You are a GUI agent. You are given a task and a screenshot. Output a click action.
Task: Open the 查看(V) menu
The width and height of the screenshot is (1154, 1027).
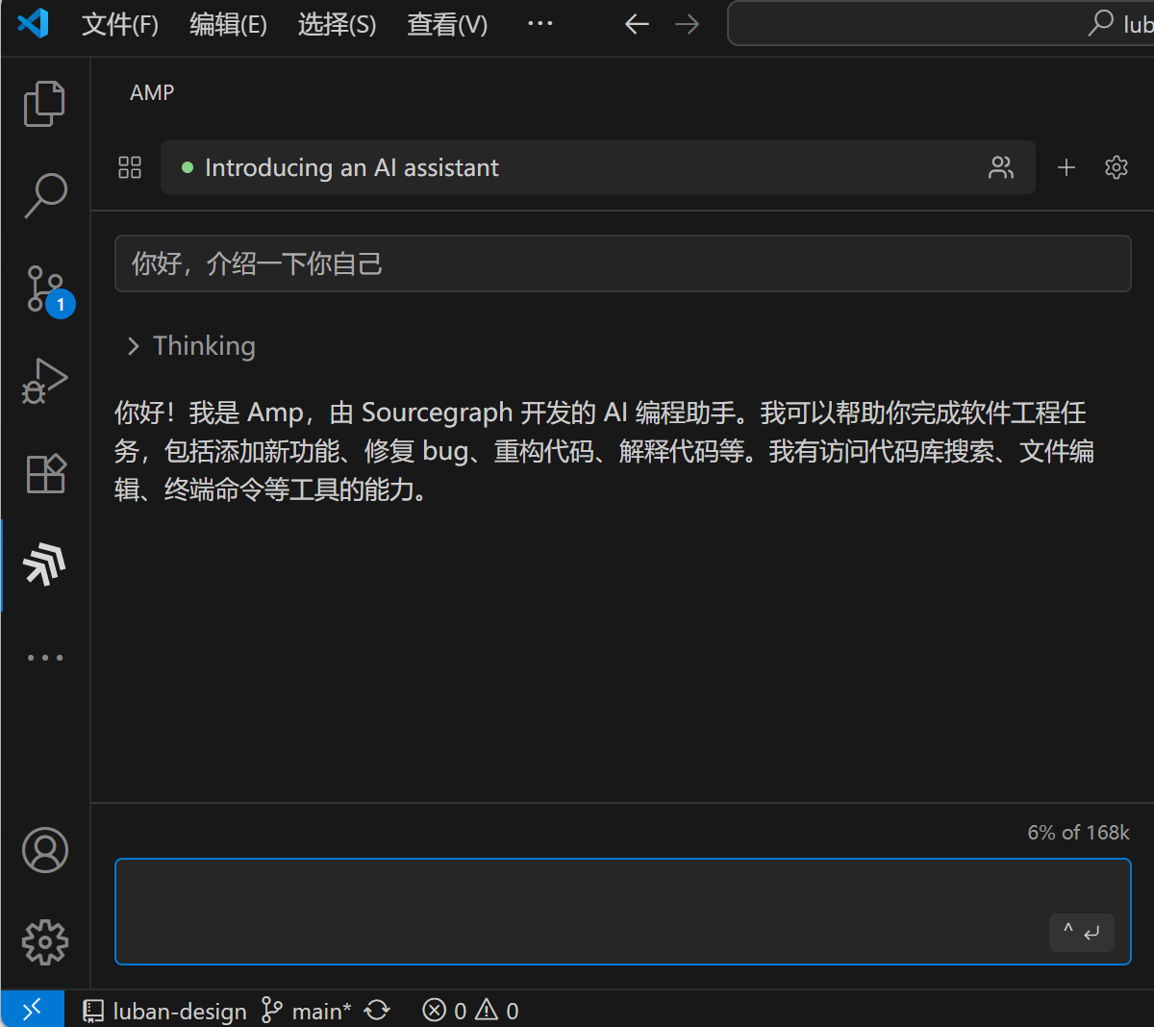coord(446,24)
